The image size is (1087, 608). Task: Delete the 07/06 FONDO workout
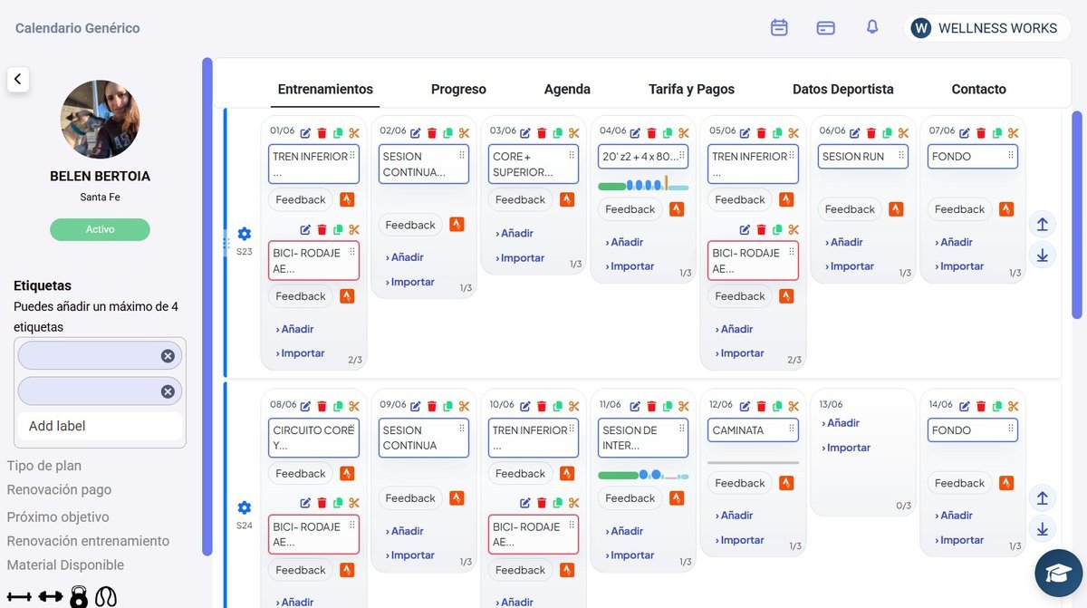[981, 133]
